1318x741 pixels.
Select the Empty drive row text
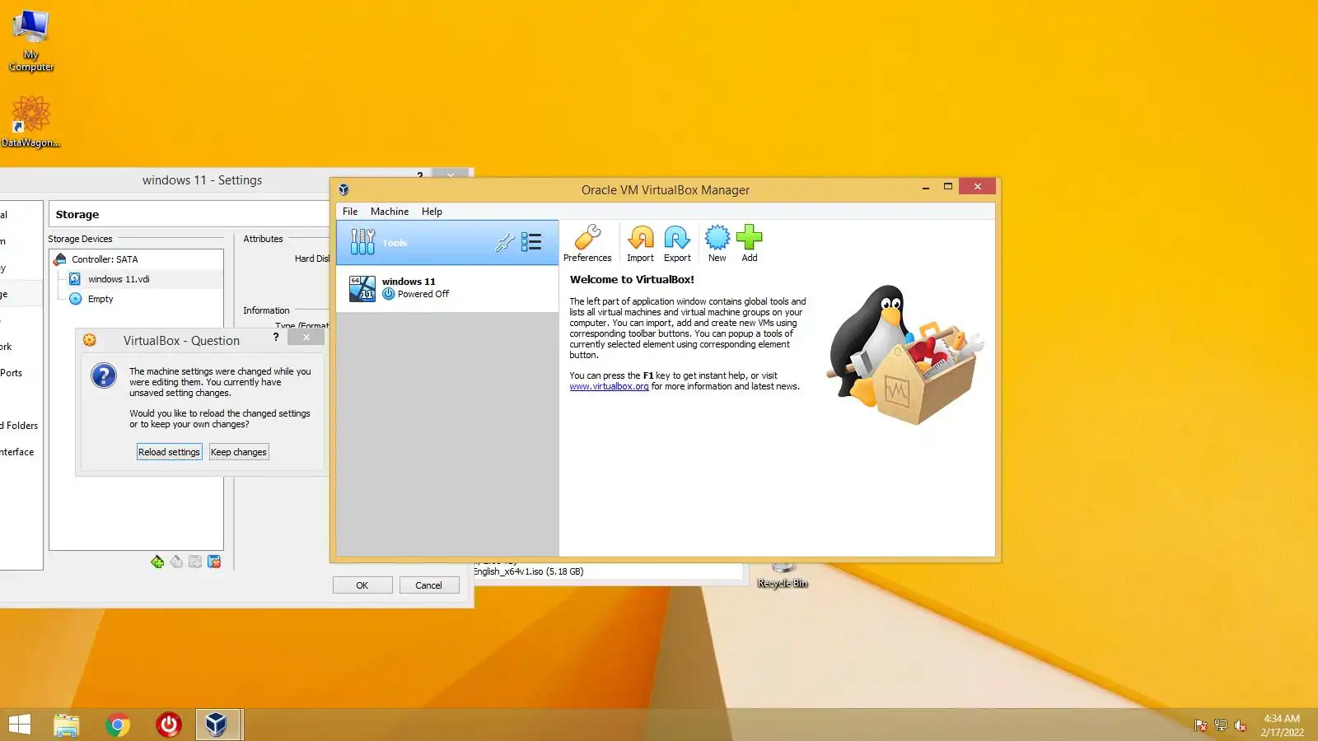[x=100, y=299]
